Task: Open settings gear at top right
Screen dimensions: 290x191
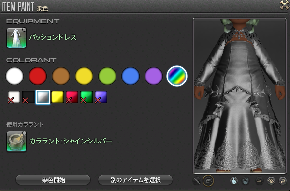Action: coord(285,5)
